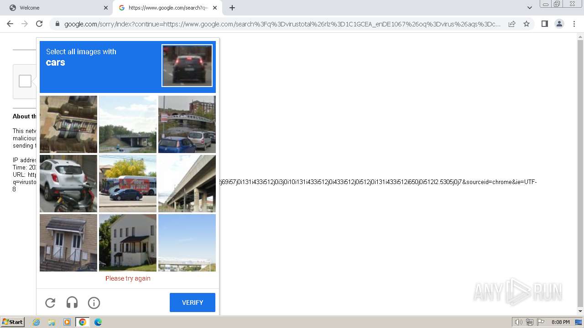Select the top-down shopping cart tile
This screenshot has height=328, width=584.
pos(68,124)
